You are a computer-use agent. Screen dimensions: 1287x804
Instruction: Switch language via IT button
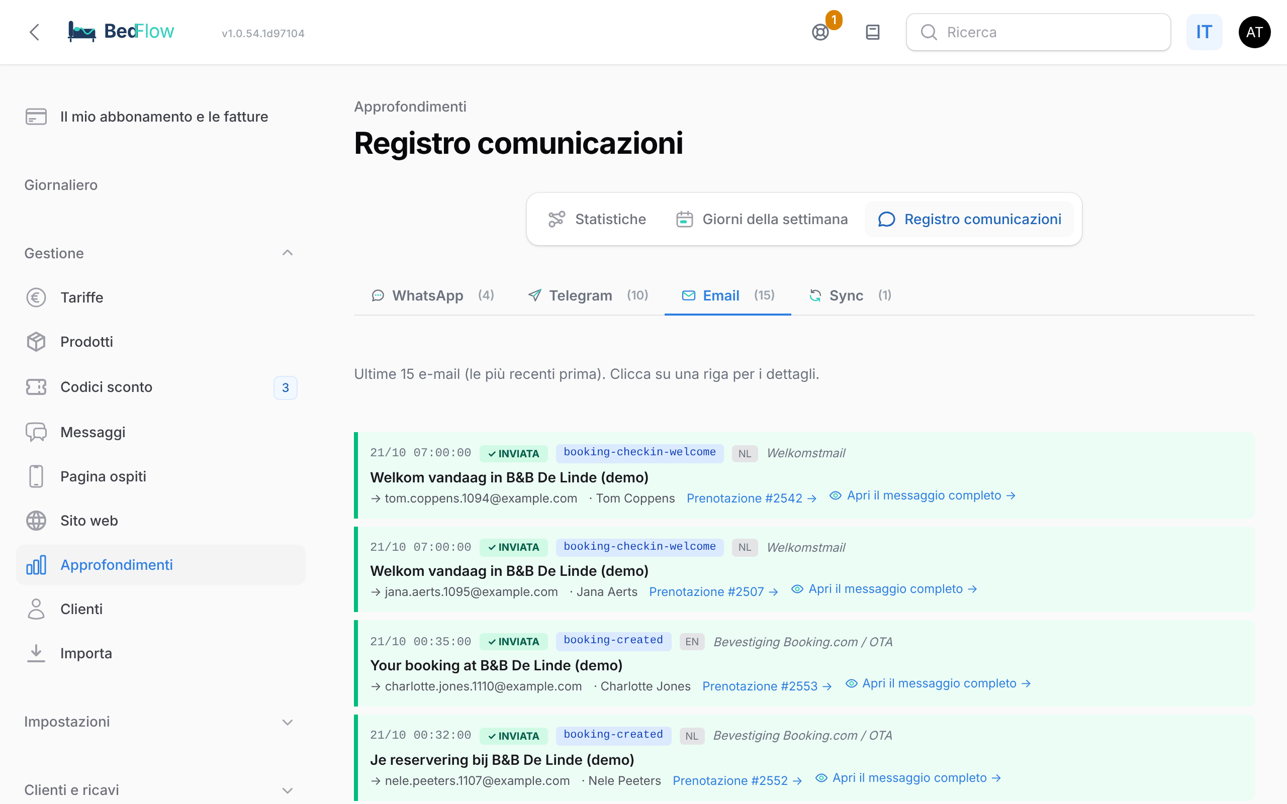[1204, 32]
